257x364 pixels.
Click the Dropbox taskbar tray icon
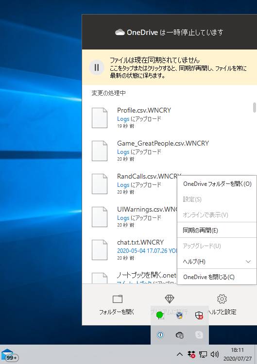(191, 354)
